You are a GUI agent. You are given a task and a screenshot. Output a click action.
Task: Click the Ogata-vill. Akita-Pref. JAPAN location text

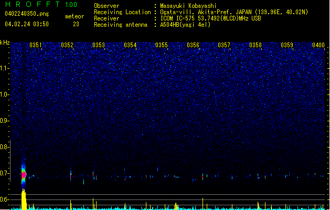pyautogui.click(x=234, y=12)
